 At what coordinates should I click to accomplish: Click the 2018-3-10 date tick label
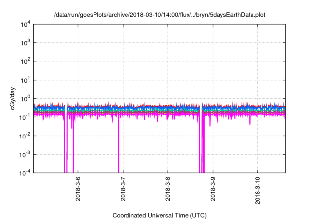[258, 191]
